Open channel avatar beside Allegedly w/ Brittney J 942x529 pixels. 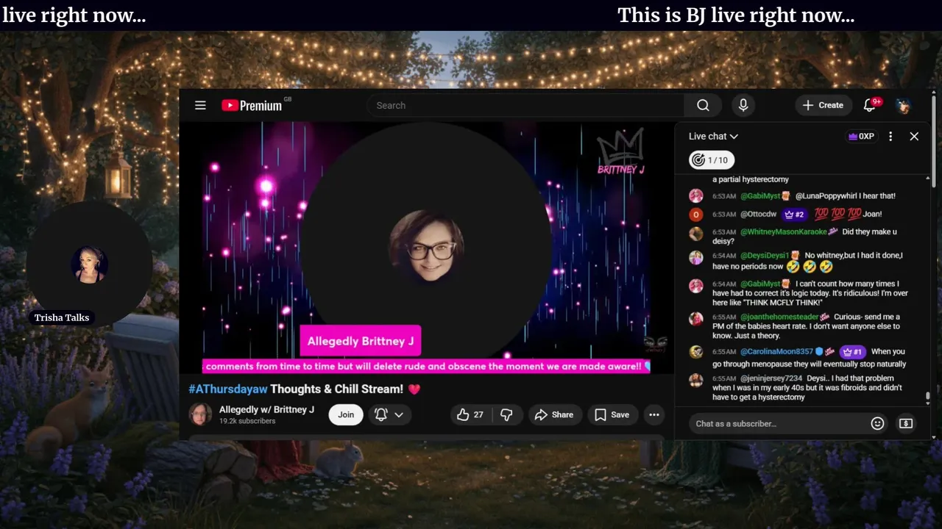tap(200, 414)
